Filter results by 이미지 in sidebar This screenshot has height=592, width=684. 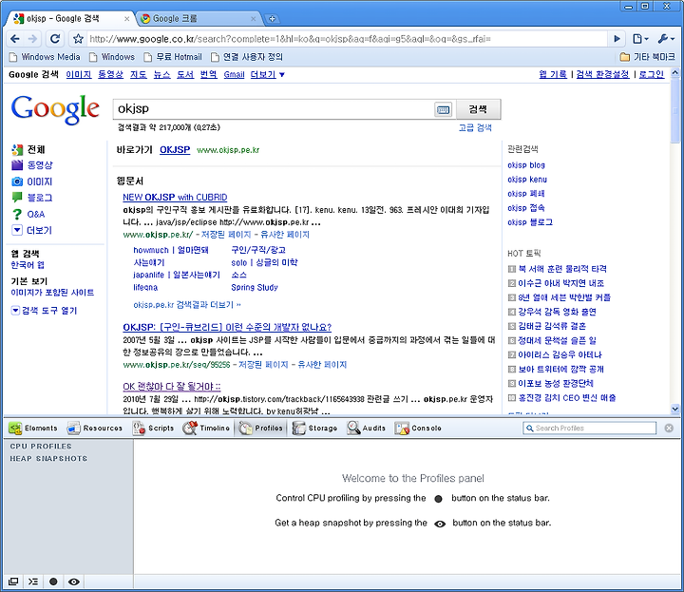[39, 181]
